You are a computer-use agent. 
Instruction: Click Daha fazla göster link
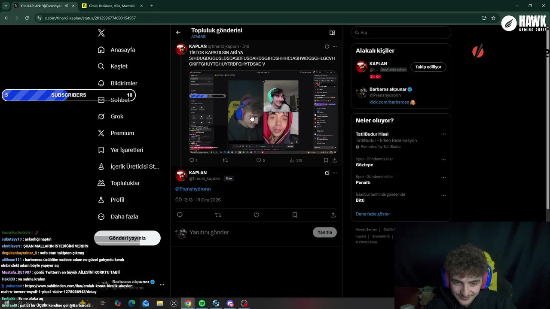373,214
